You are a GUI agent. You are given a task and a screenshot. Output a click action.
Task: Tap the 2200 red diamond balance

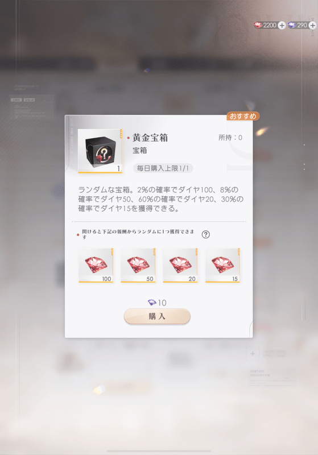[x=270, y=25]
